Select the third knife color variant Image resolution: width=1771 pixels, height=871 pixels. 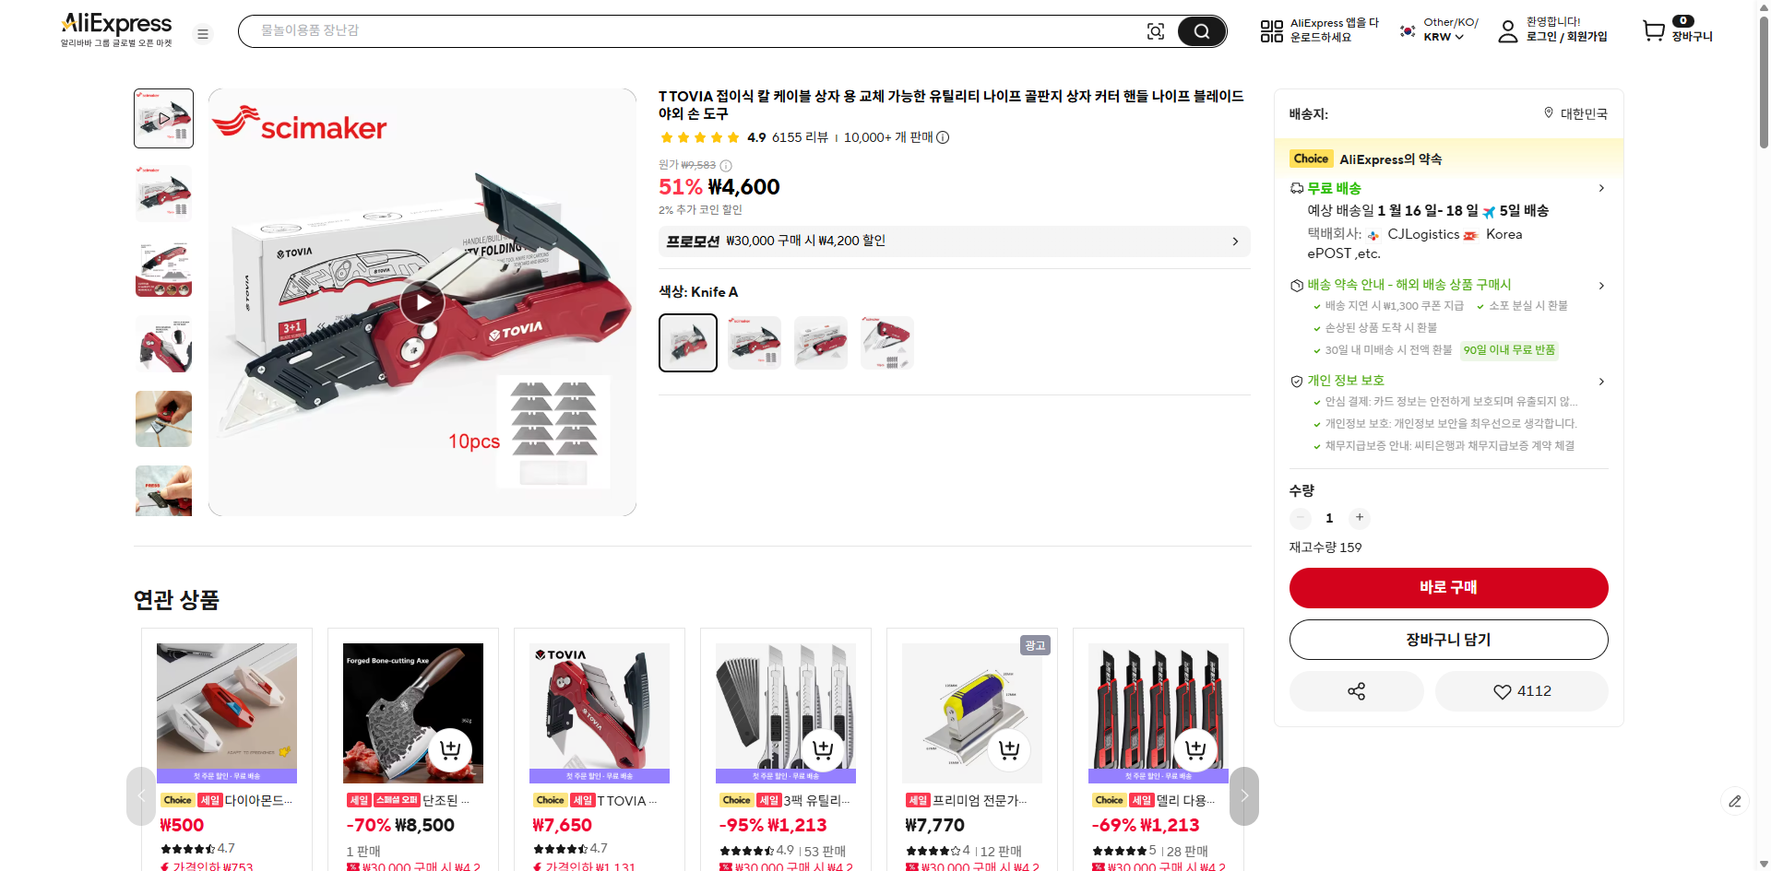coord(821,343)
